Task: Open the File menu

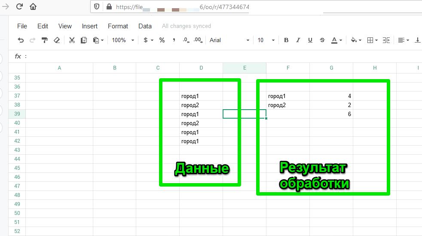Action: [x=22, y=26]
